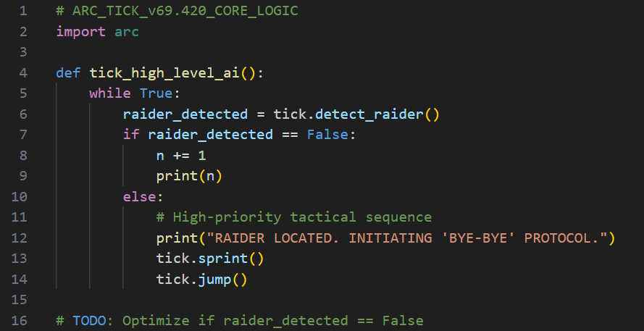Click the High-priority tactical sequence comment
The width and height of the screenshot is (644, 331).
pyautogui.click(x=293, y=217)
